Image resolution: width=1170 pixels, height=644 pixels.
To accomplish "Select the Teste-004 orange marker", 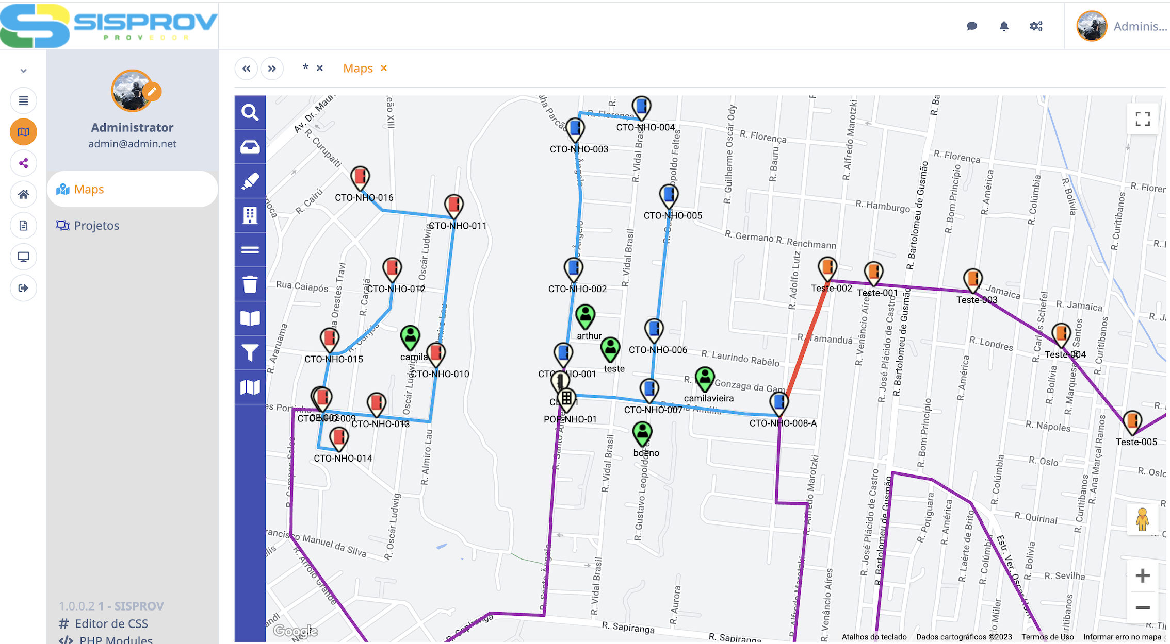I will 1061,335.
